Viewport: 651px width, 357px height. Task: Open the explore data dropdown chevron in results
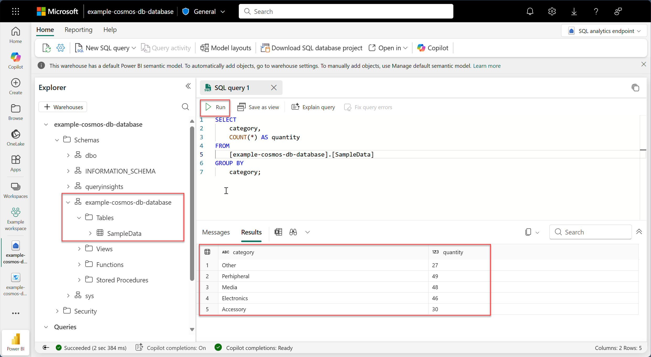[307, 232]
